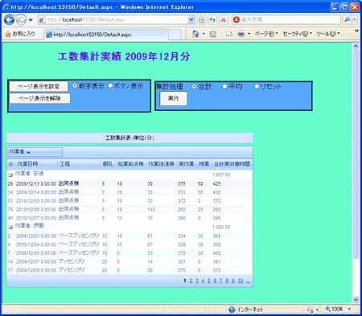
Task: Click the Home toolbar icon
Action: pyautogui.click(x=195, y=34)
